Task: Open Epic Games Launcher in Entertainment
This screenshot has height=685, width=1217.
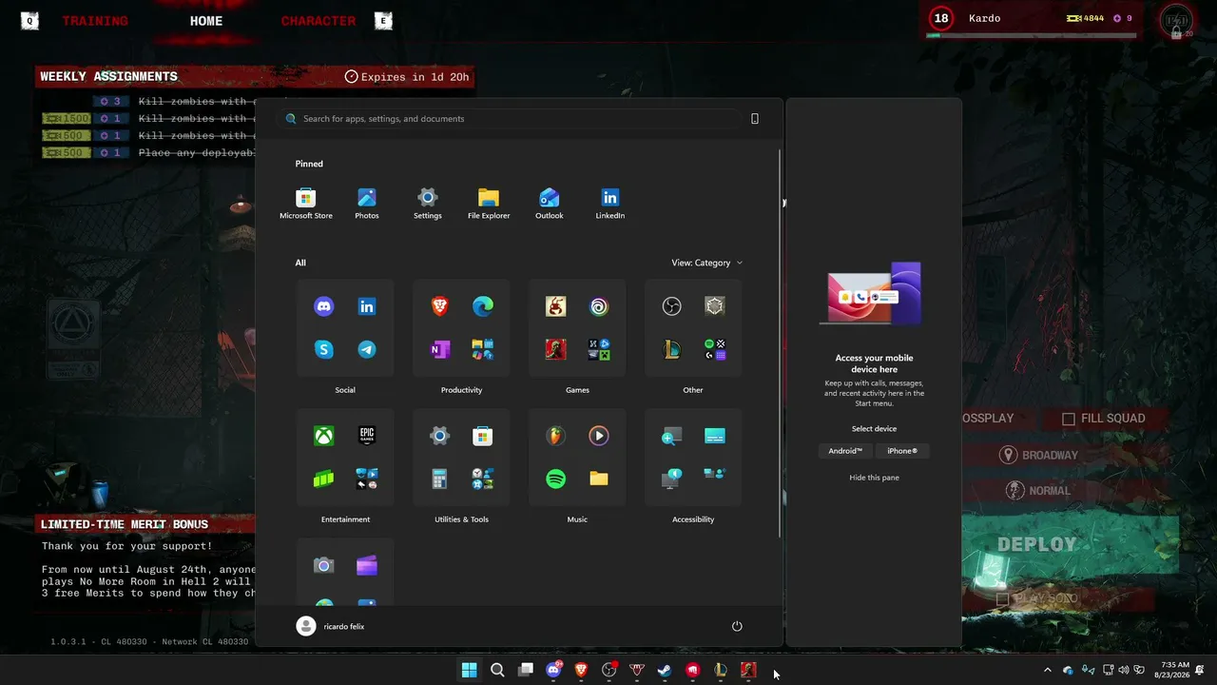Action: pyautogui.click(x=367, y=436)
